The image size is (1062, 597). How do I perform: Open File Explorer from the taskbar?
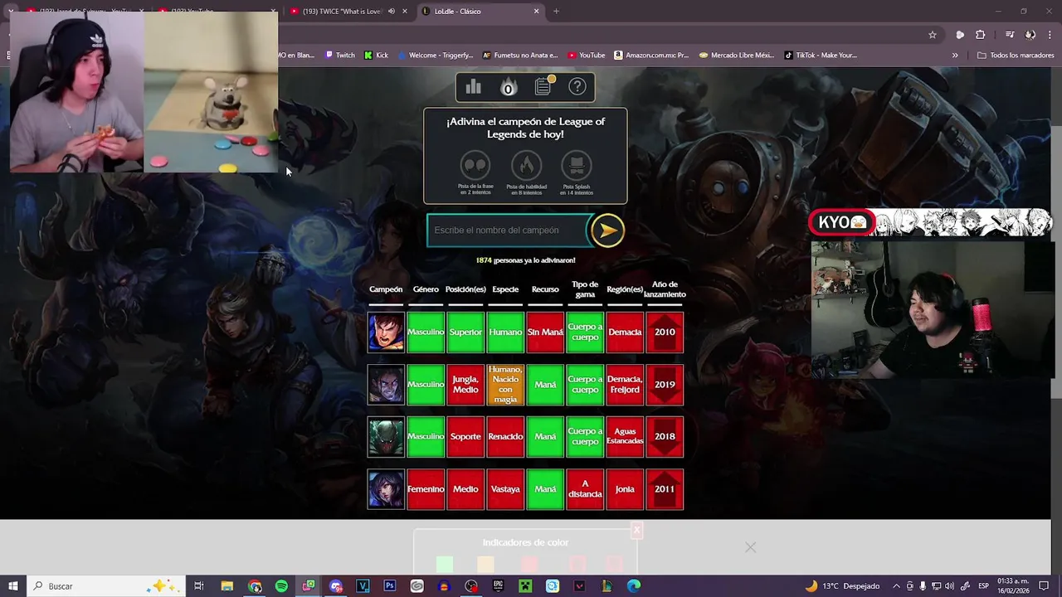pos(227,586)
